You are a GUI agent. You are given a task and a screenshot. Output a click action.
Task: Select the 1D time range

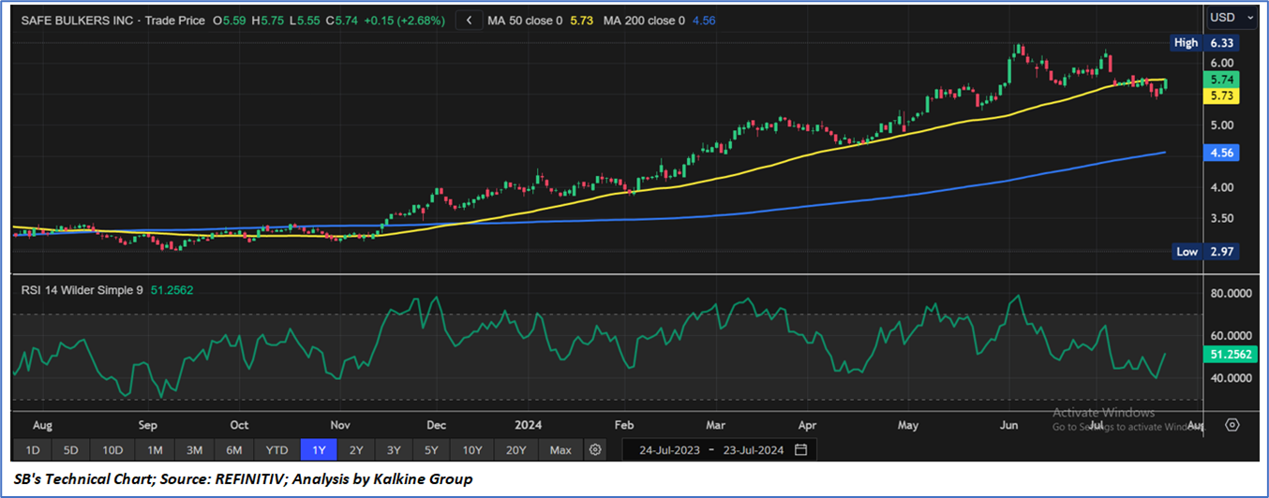point(32,450)
